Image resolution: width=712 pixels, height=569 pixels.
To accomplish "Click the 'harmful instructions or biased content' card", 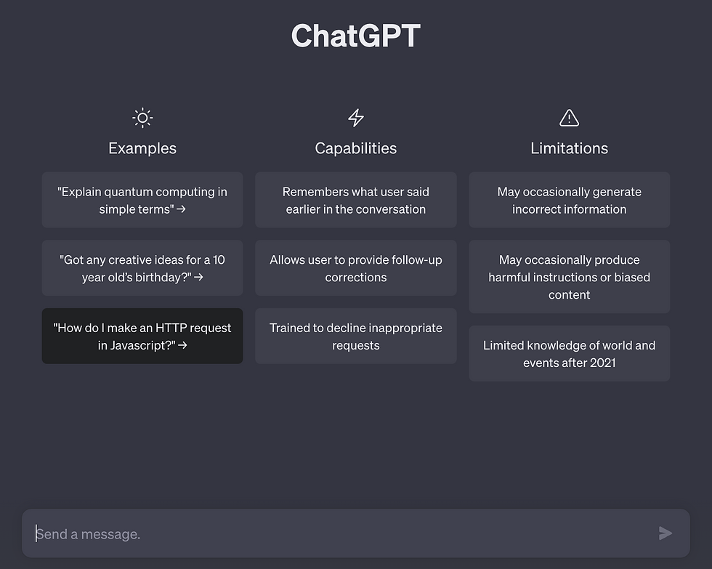I will click(569, 277).
